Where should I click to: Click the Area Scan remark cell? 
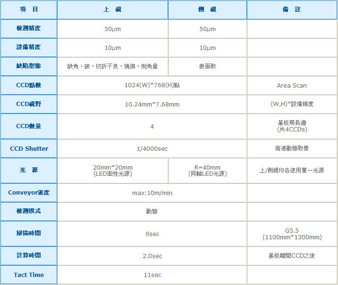click(x=292, y=86)
